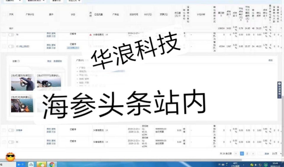Viewport: 284px width, 167px height.
Task: Sort by 点击数 column arrows
Action: (230, 14)
